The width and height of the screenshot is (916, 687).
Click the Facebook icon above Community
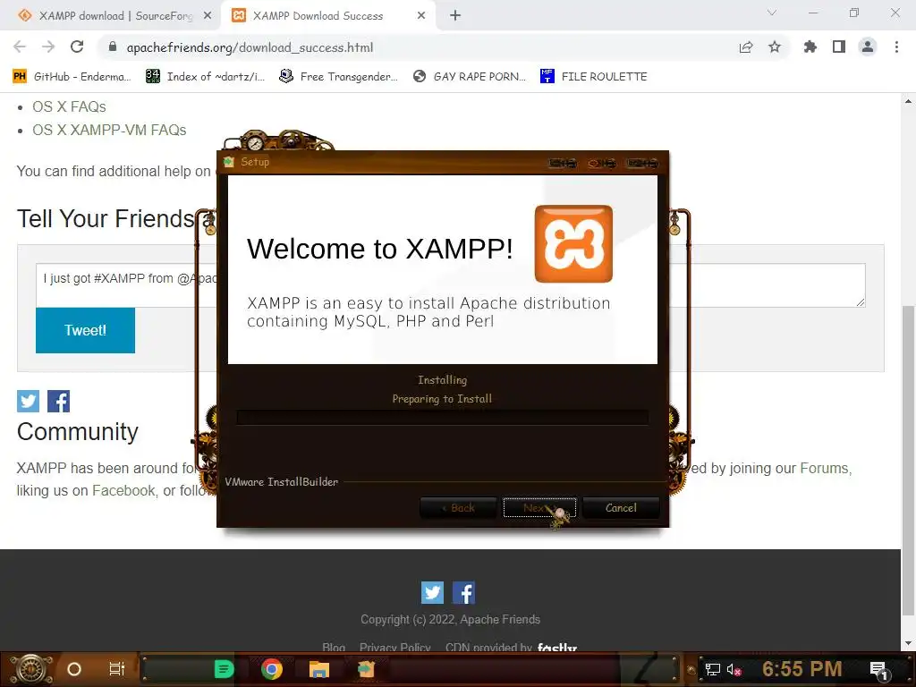coord(58,402)
